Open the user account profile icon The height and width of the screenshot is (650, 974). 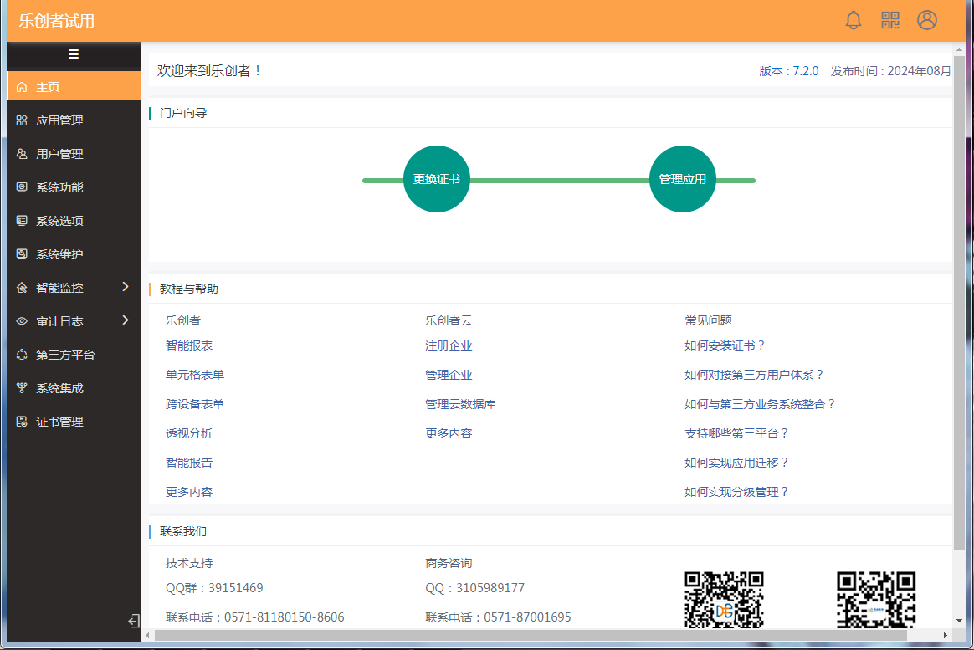926,21
